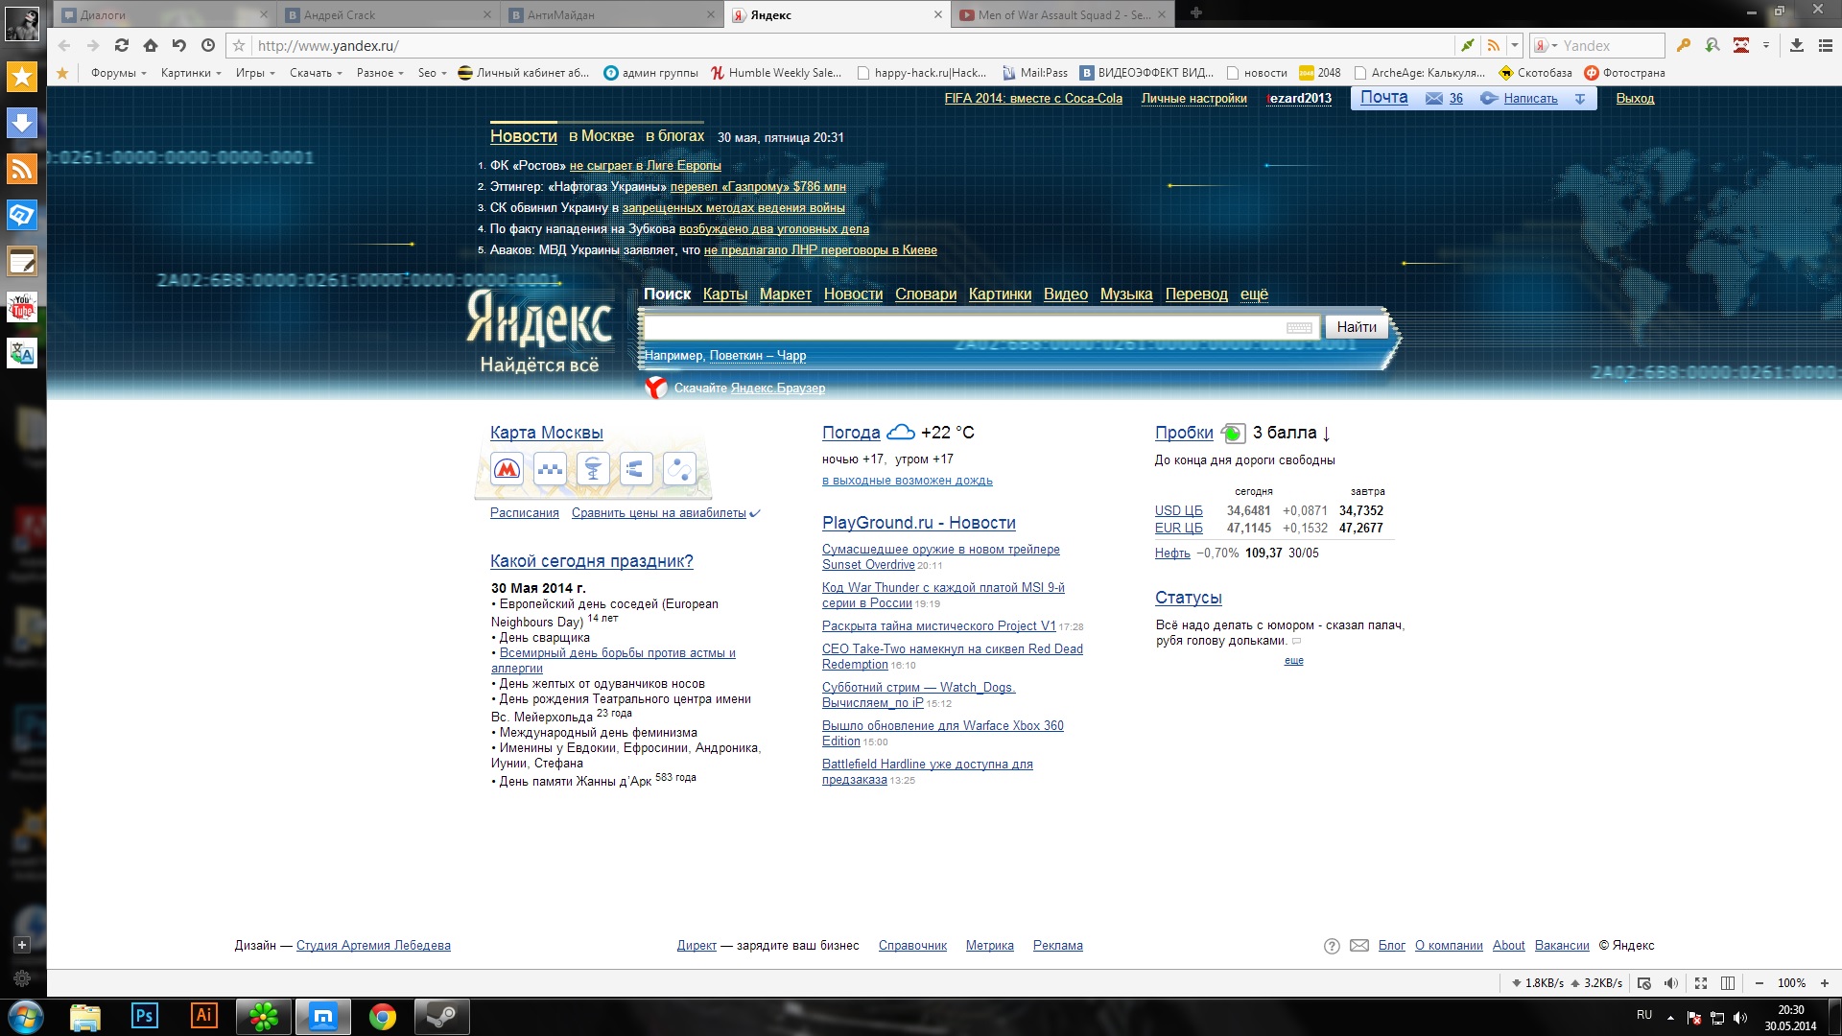The width and height of the screenshot is (1842, 1036).
Task: Click the Найти search button
Action: [x=1357, y=327]
